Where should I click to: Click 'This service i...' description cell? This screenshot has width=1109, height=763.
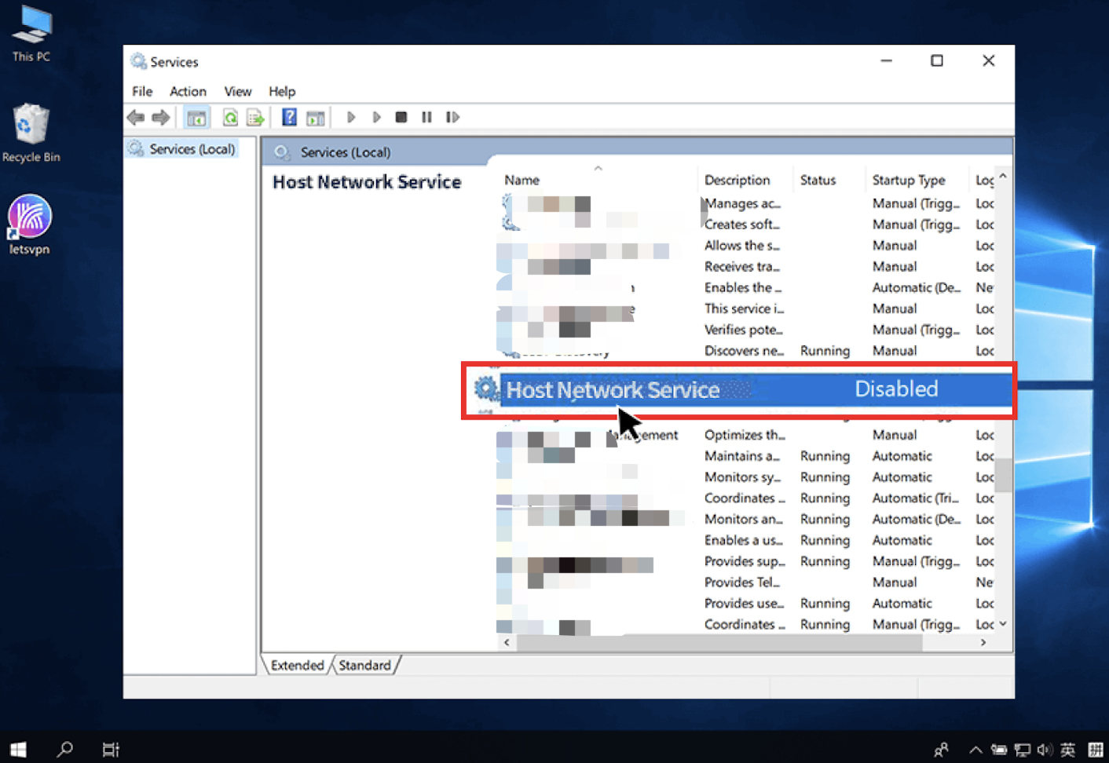[744, 309]
